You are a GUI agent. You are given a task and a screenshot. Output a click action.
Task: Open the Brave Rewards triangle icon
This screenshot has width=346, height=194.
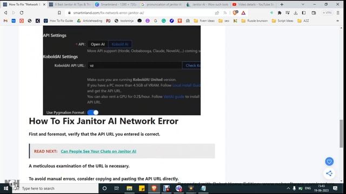tap(243, 13)
